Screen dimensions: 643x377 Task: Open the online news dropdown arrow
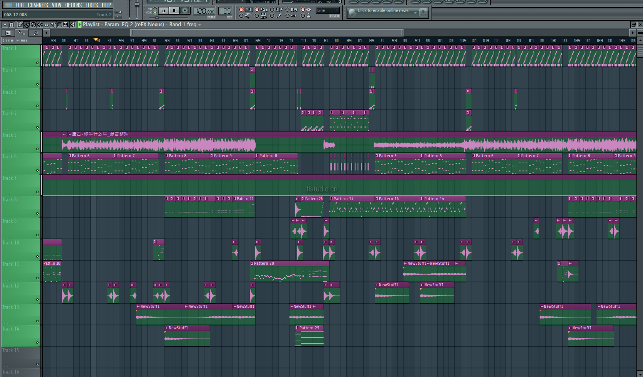tap(415, 13)
